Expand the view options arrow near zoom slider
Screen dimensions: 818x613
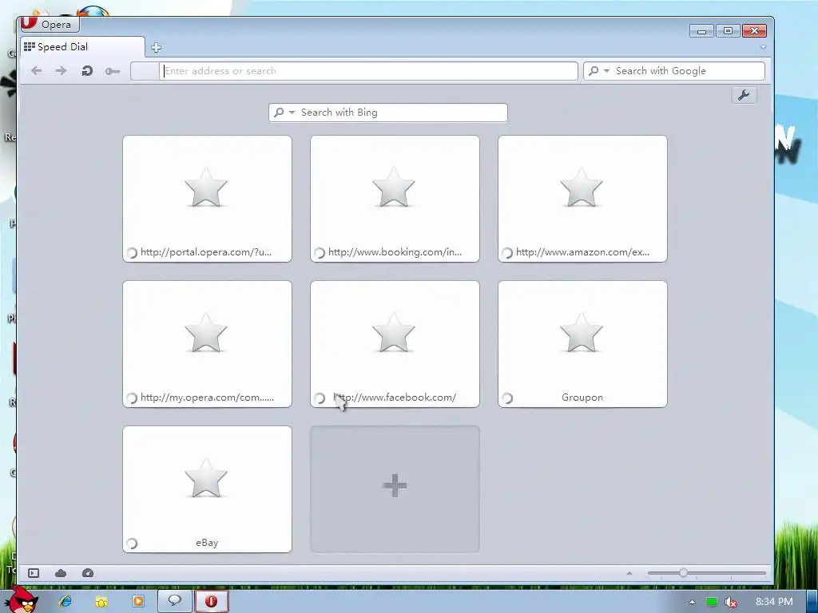[629, 573]
